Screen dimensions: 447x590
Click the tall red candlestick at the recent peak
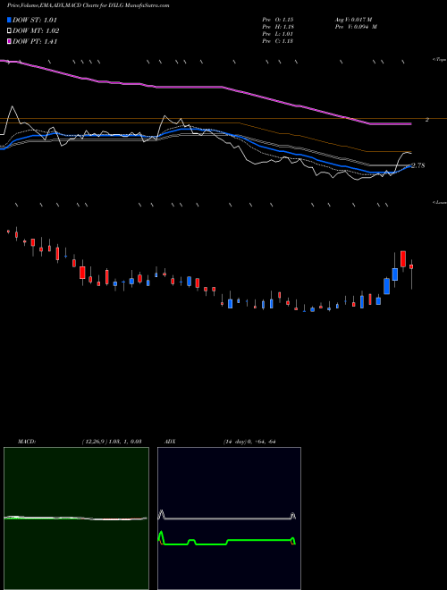(403, 259)
